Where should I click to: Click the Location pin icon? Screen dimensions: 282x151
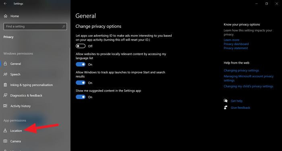pos(5,131)
